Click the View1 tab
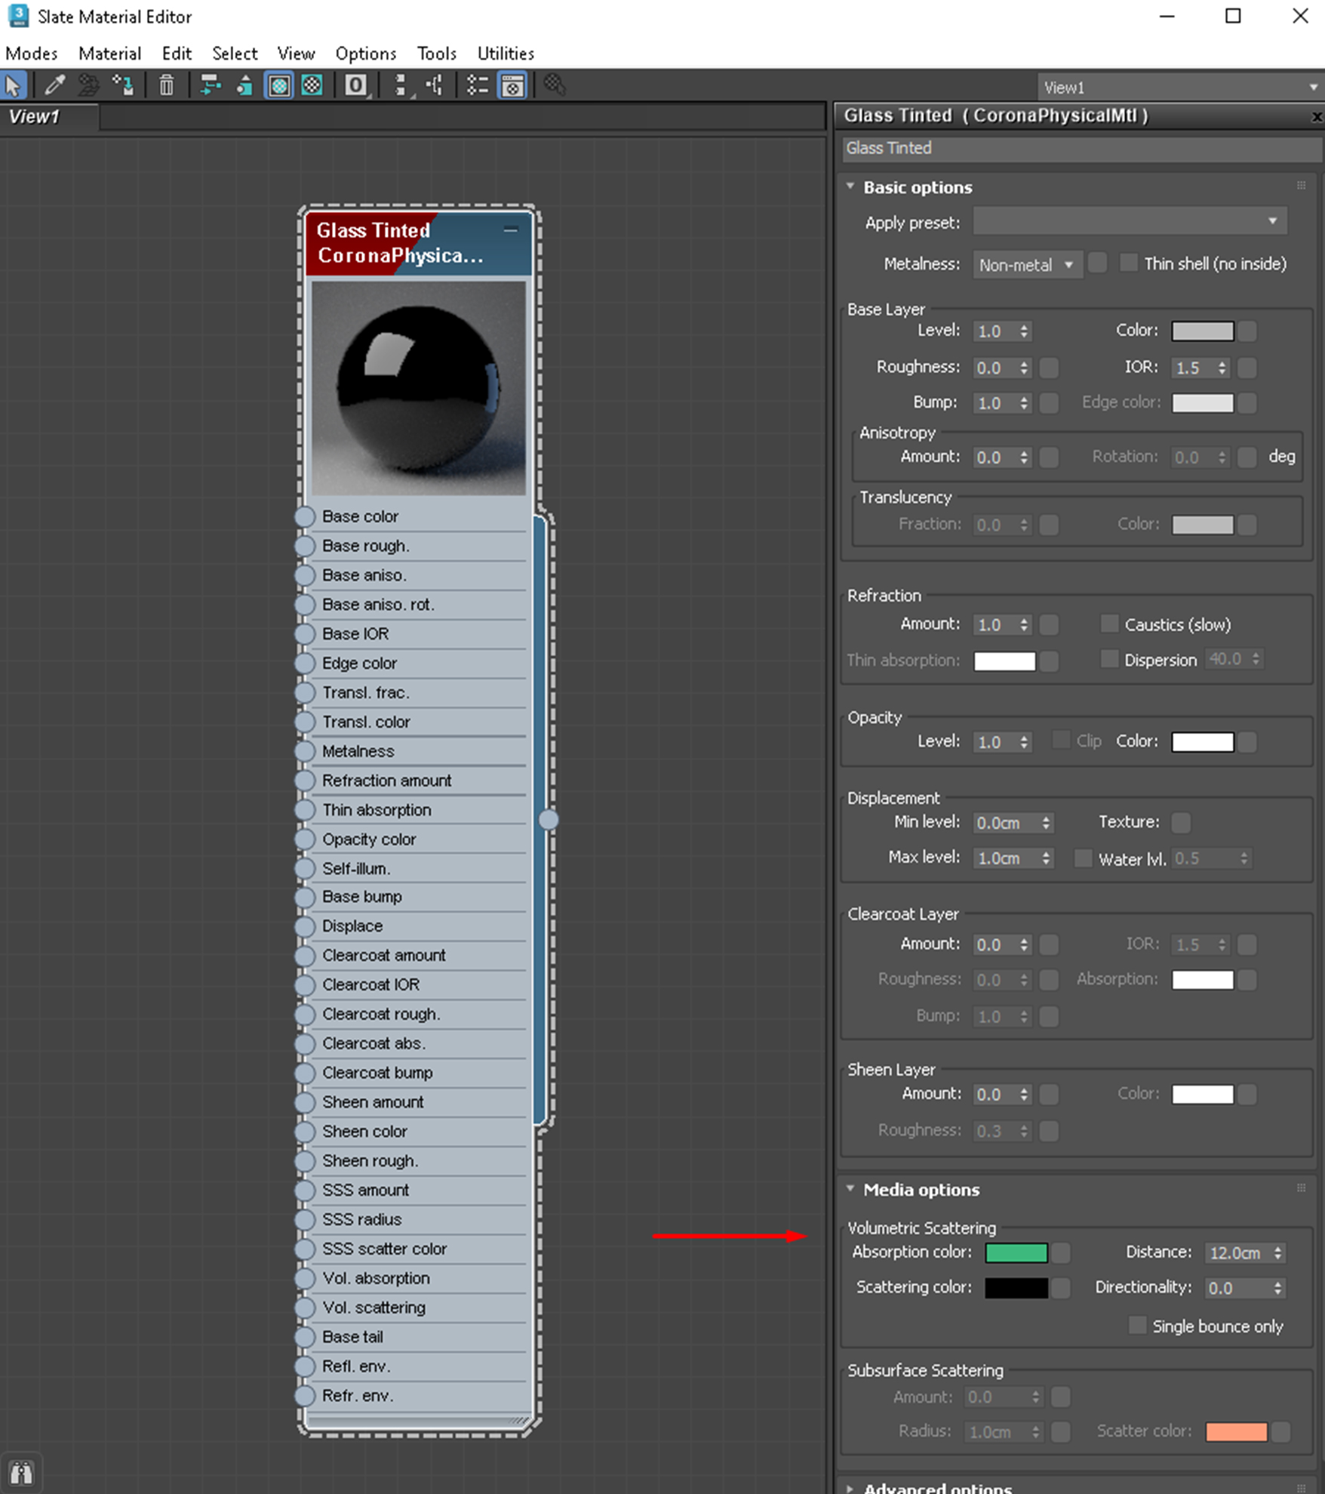 (35, 117)
